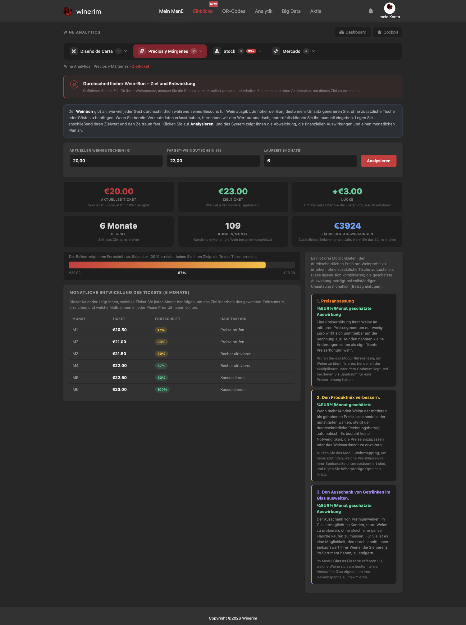Click the €23.00 Zielticket card value
The height and width of the screenshot is (625, 466).
pyautogui.click(x=233, y=191)
